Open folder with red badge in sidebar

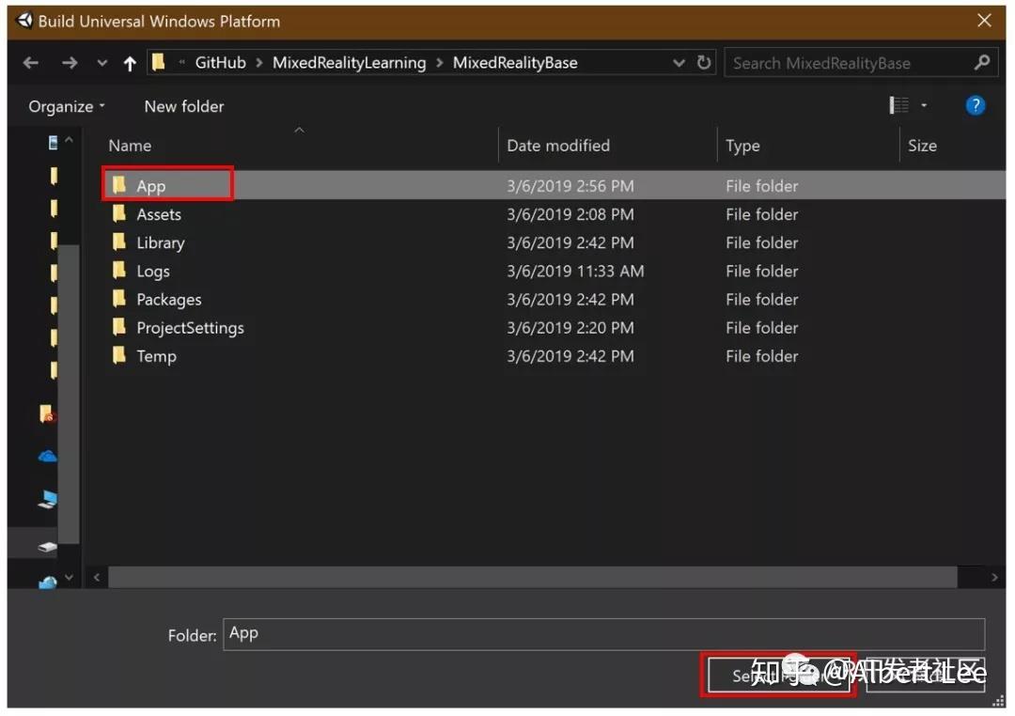[x=47, y=413]
